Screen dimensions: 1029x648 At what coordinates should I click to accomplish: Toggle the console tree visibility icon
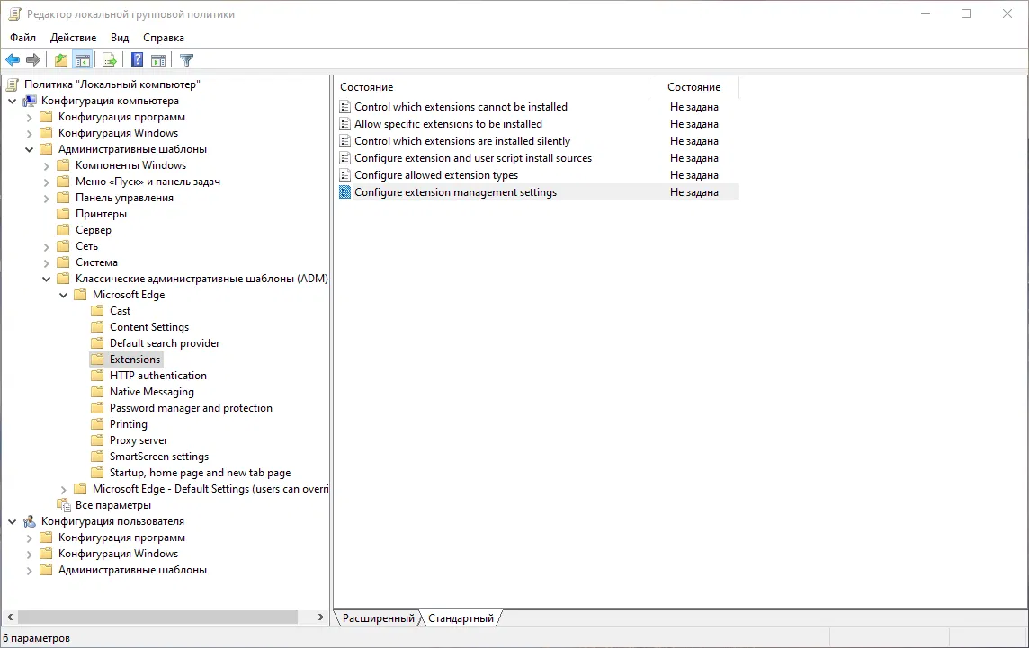point(82,59)
